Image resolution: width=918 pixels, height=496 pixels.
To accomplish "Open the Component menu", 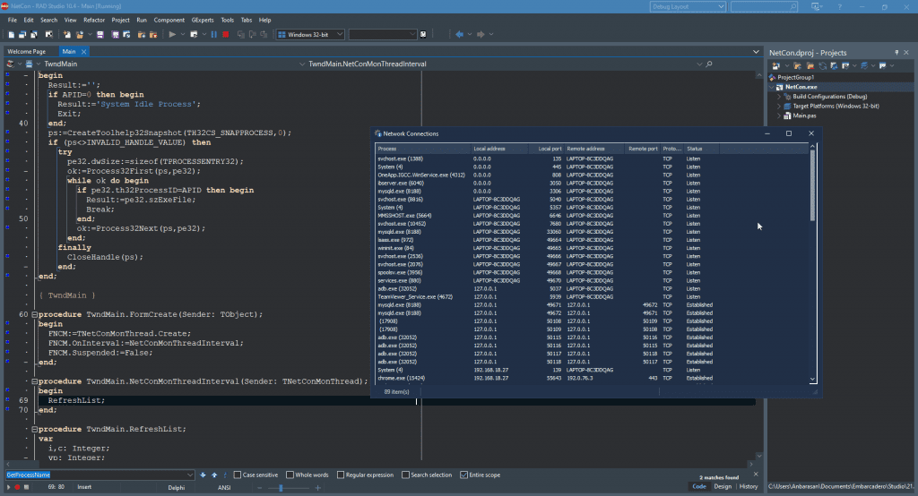I will coord(169,20).
